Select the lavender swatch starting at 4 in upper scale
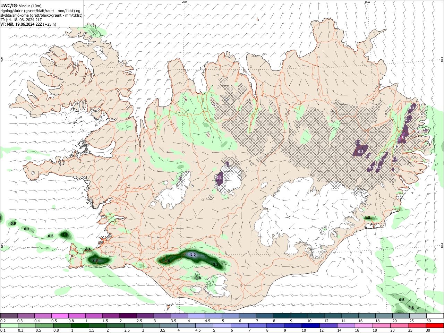444x333 pixels. pos(196,316)
